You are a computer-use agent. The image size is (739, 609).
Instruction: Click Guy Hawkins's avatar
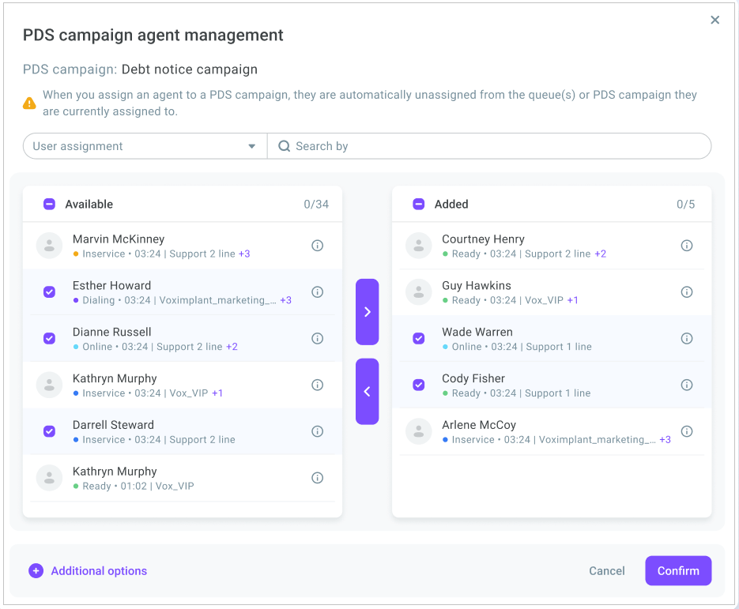pos(419,292)
